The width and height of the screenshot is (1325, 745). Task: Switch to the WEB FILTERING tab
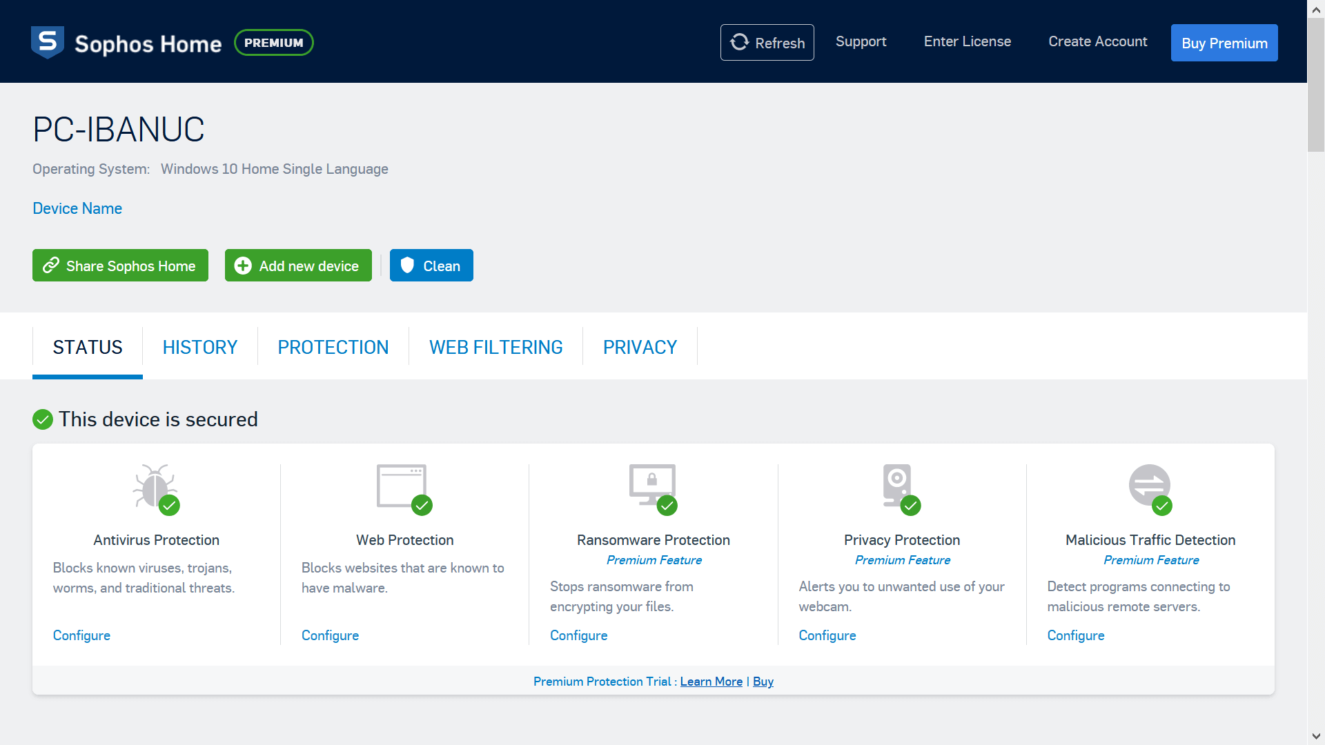496,348
